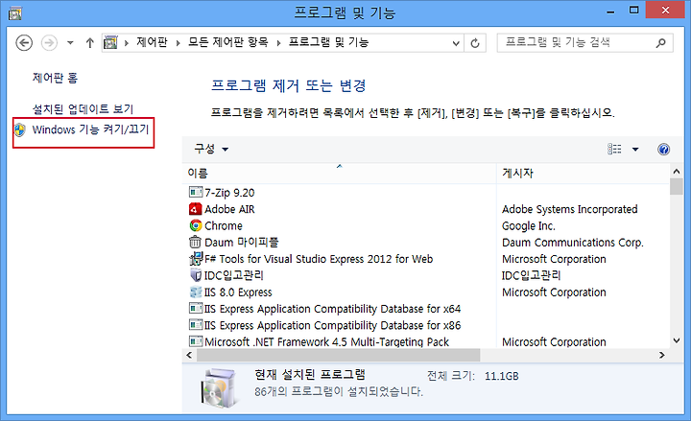Click the 7-Zip program icon
Image resolution: width=691 pixels, height=421 pixels.
pos(196,192)
